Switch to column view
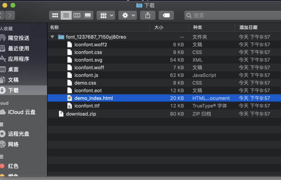This screenshot has width=281, height=180. tap(77, 15)
